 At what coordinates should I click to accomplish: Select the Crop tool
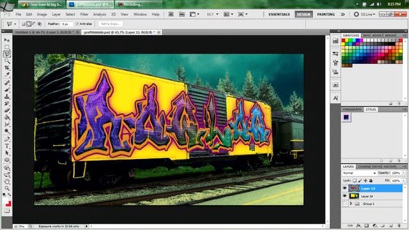point(7,68)
